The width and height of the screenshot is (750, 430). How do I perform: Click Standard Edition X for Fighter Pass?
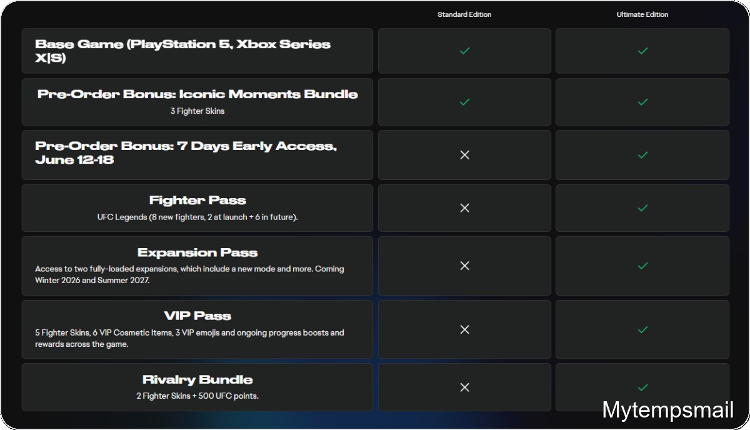click(x=464, y=207)
